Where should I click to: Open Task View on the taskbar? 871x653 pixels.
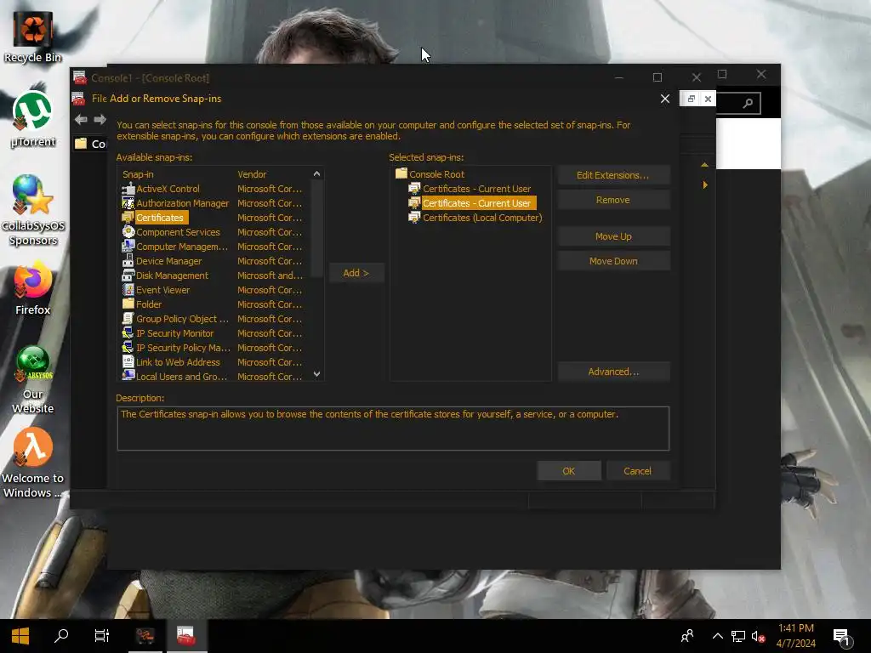coord(102,636)
